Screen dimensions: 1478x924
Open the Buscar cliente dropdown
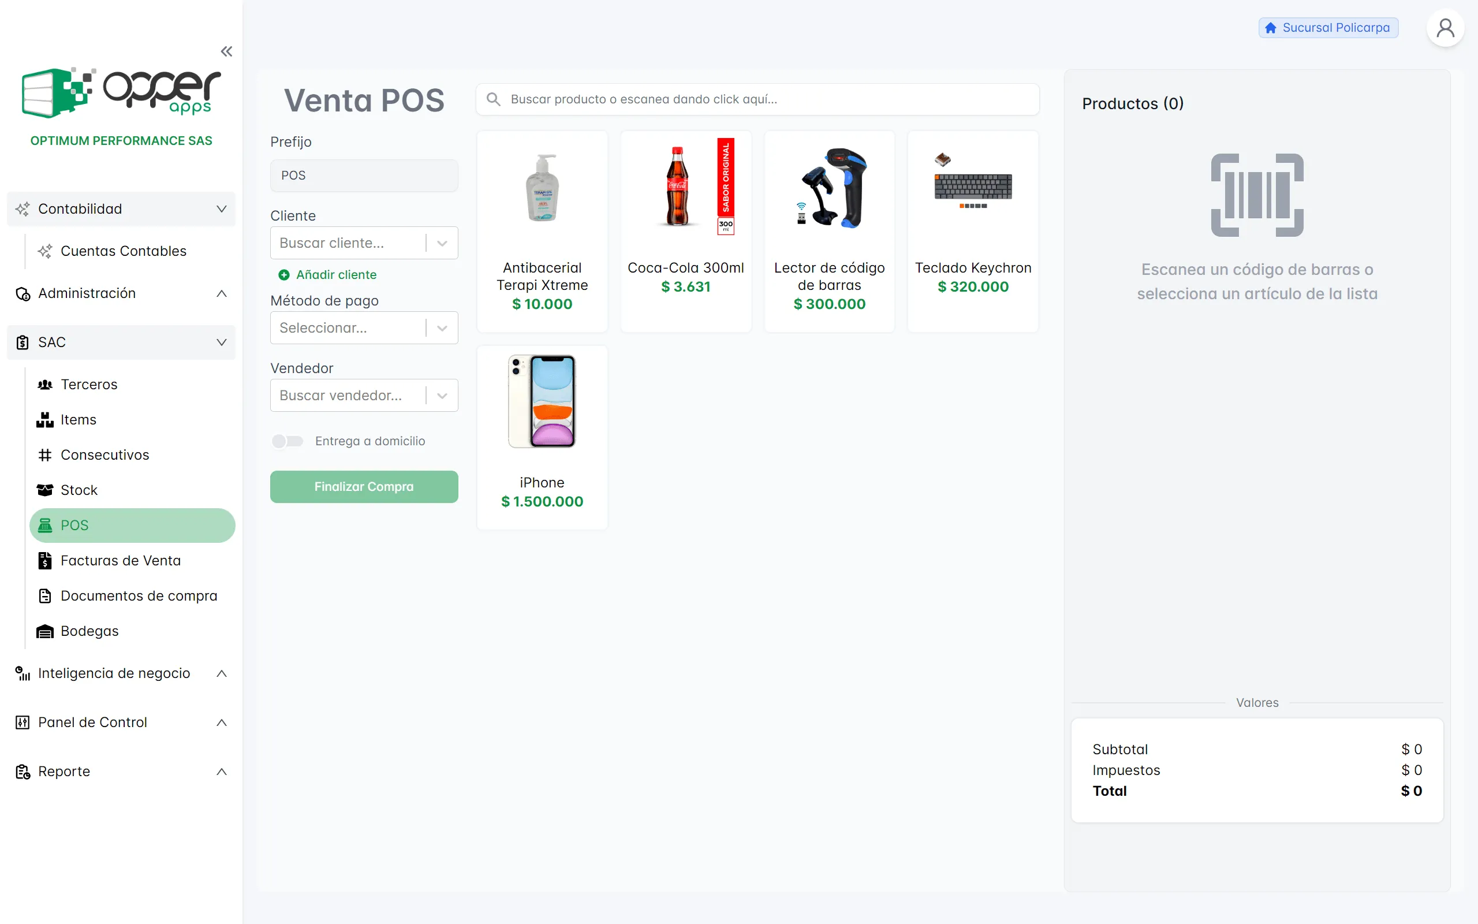[x=364, y=243]
